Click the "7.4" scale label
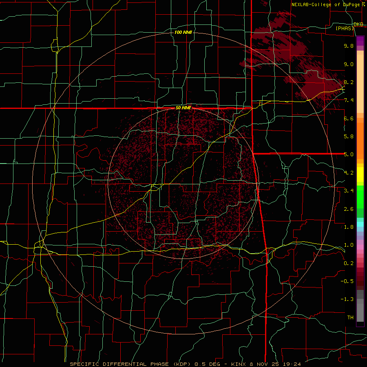Image resolution: width=367 pixels, height=367 pixels. [x=349, y=100]
